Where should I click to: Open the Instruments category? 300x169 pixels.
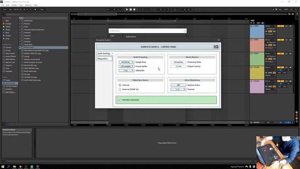(10, 54)
